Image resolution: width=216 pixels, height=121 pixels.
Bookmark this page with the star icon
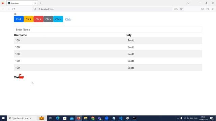(x=181, y=9)
